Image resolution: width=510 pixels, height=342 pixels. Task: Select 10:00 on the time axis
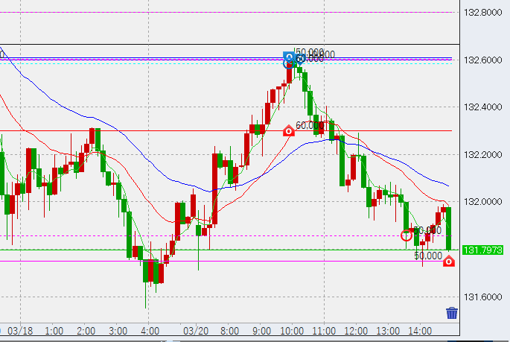[291, 330]
